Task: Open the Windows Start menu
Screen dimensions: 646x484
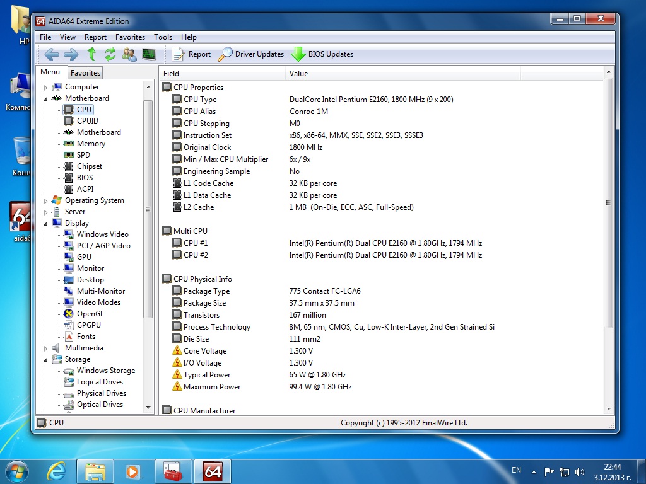Action: click(x=17, y=471)
